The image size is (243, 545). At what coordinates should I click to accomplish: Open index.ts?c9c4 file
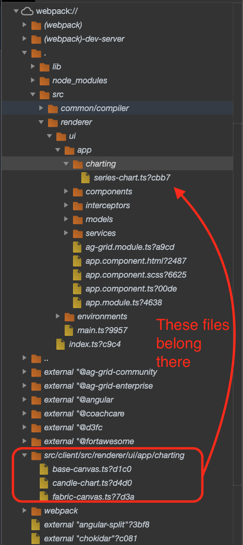(95, 344)
